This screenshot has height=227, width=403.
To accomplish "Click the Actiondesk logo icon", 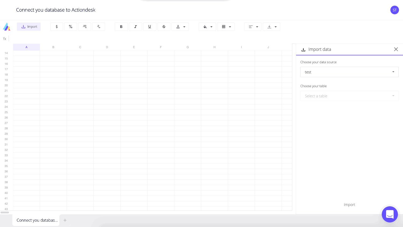I will point(6,27).
